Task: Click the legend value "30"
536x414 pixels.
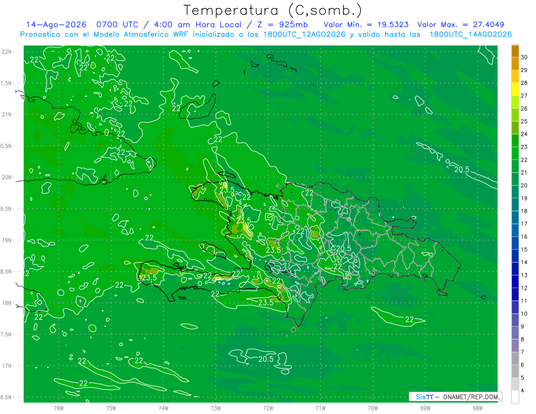Action: coord(525,57)
